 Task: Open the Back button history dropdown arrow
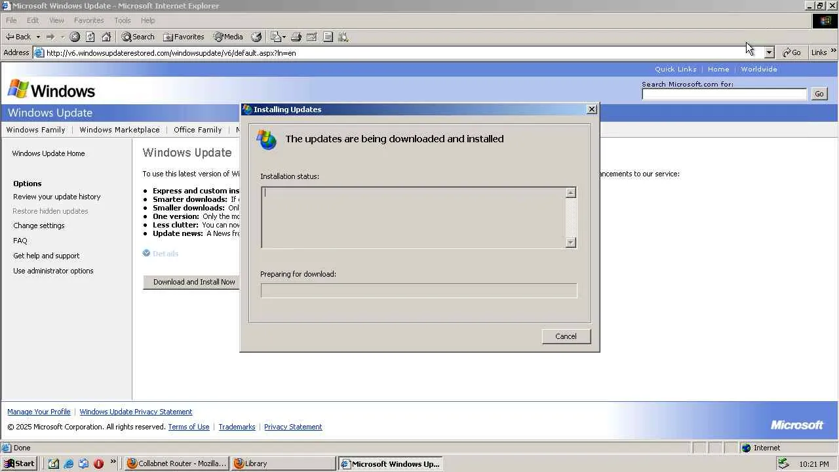38,37
